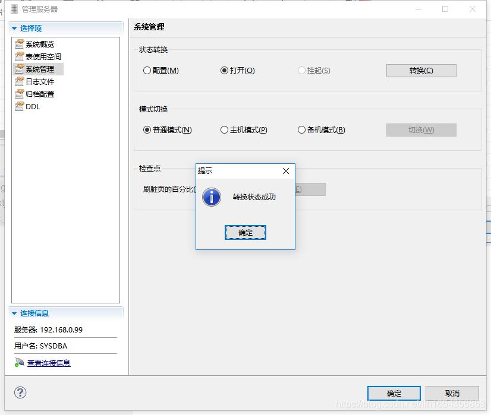Click the 转换状态成功 message text

[x=254, y=197]
